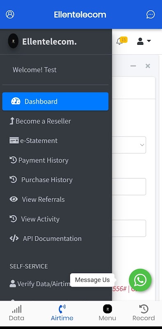162x329 pixels.
Task: Collapse the card using the minus icon
Action: click(x=133, y=66)
